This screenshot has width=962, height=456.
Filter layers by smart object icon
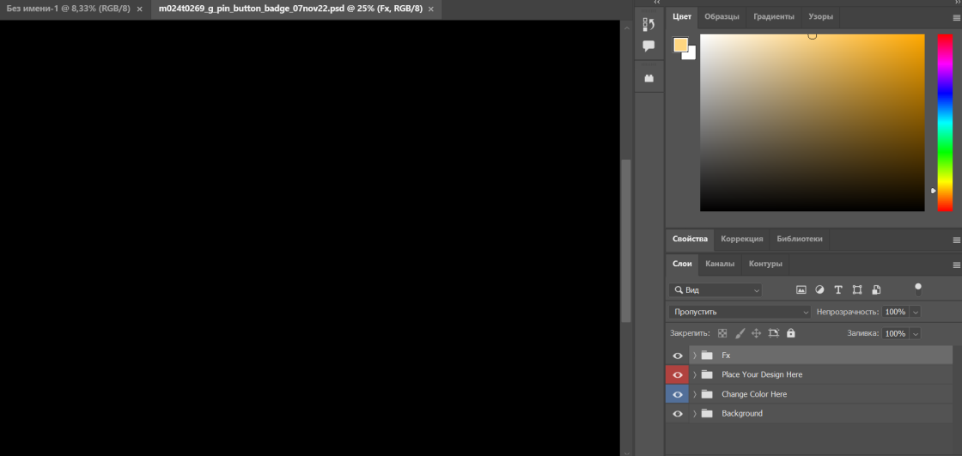(x=876, y=289)
